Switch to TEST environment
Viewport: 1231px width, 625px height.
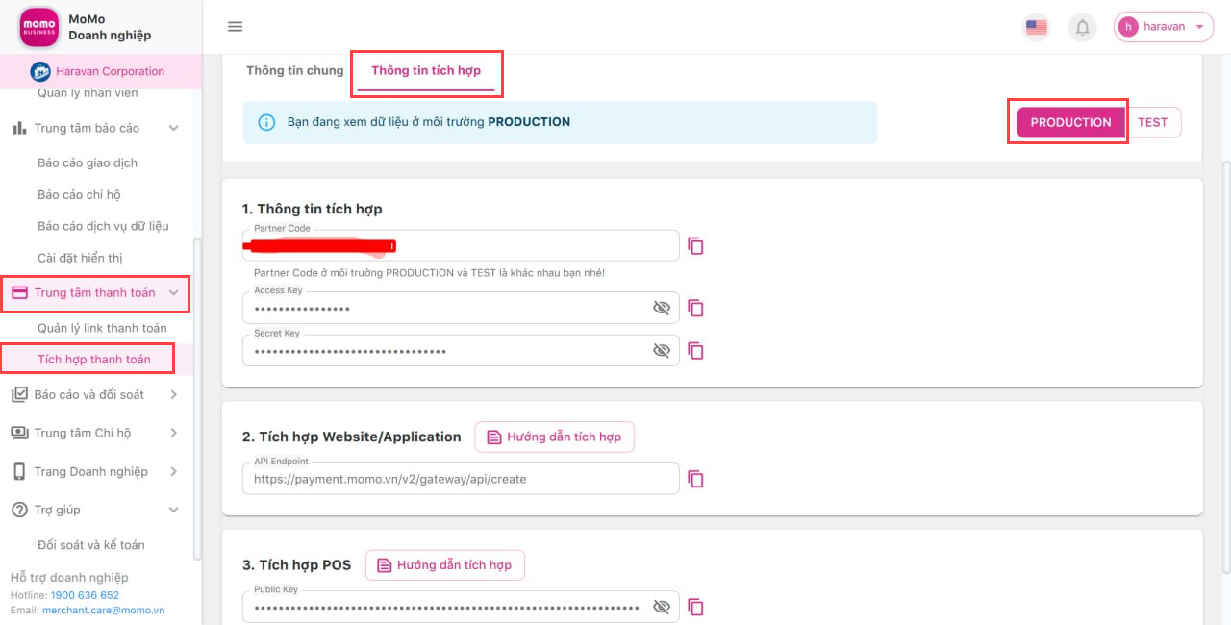1152,122
